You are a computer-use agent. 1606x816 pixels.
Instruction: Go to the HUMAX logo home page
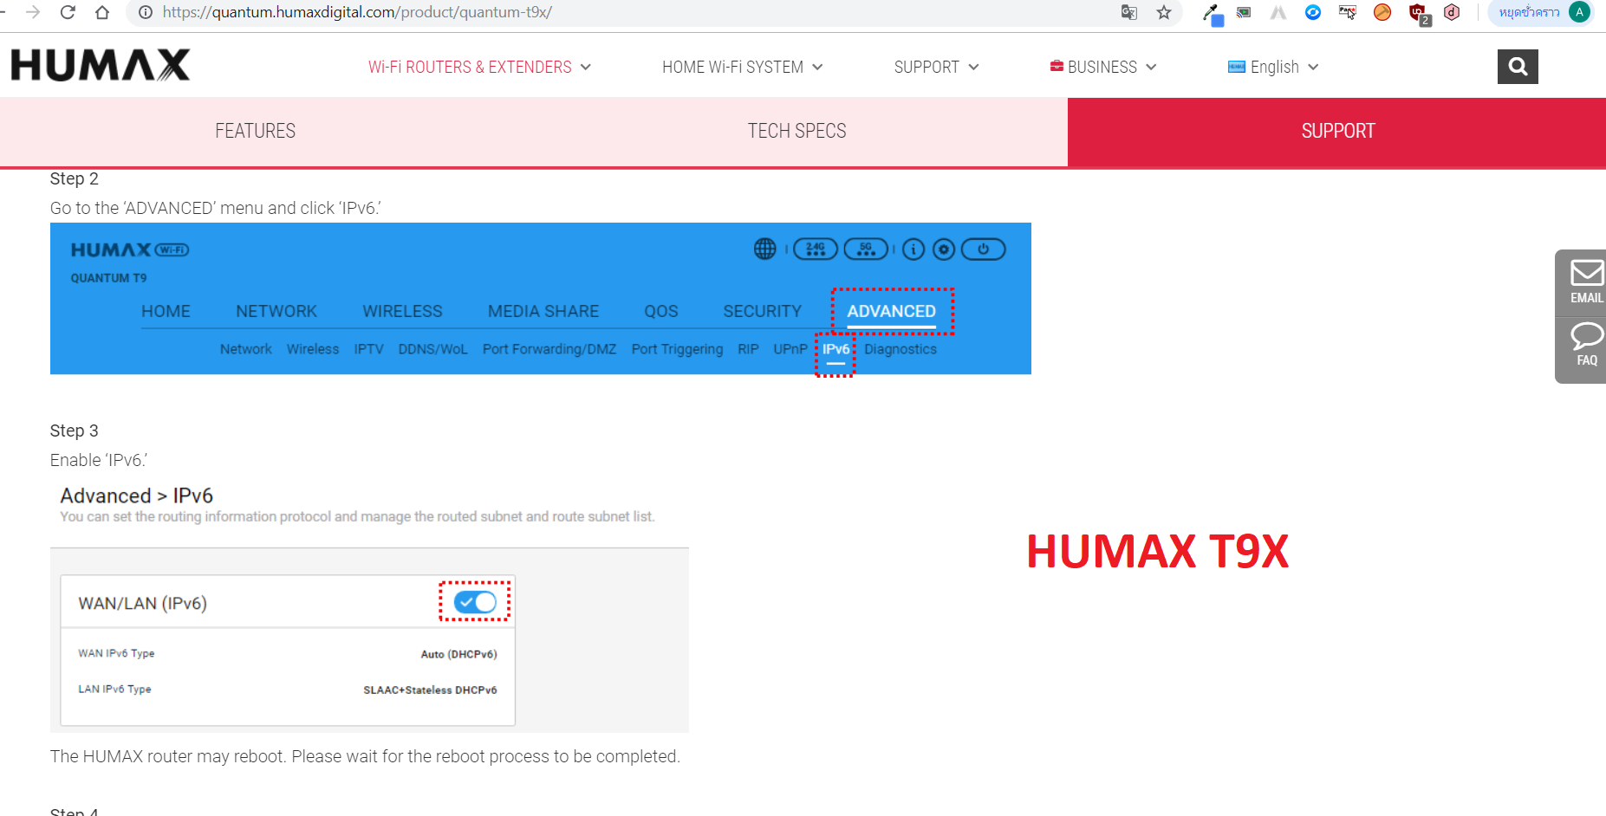[x=101, y=65]
